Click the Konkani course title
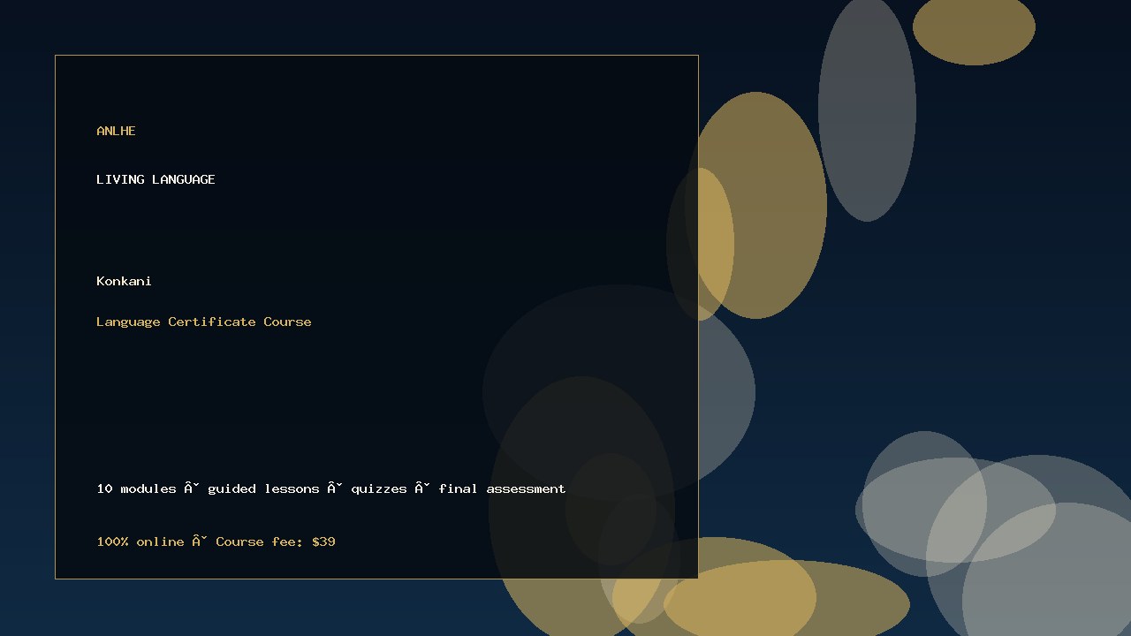Image resolution: width=1131 pixels, height=636 pixels. tap(124, 281)
